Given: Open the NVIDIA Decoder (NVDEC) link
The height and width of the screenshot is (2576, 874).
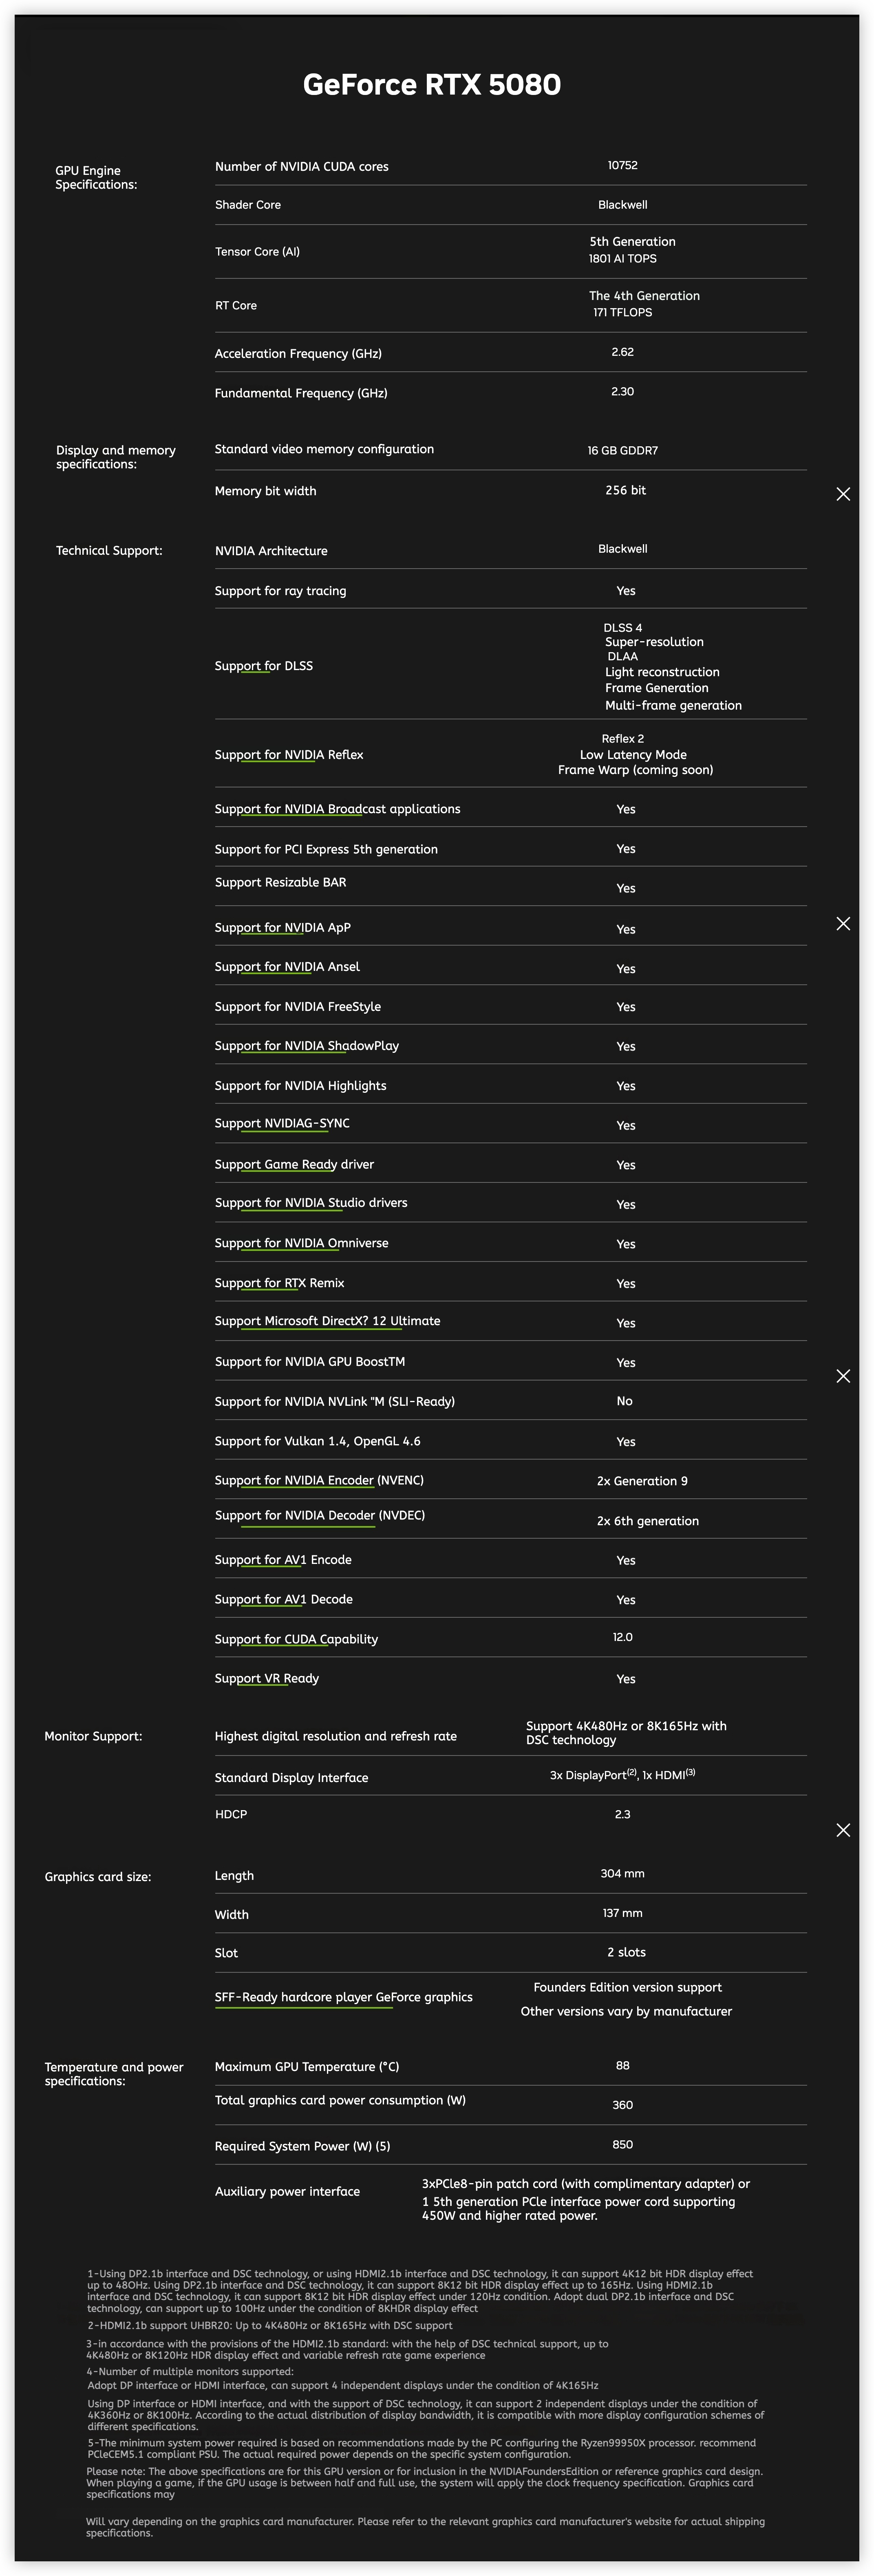Looking at the screenshot, I should (320, 1516).
